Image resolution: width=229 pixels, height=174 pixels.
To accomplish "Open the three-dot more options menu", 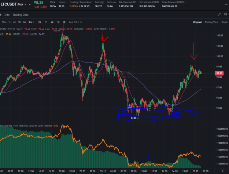I will [x=226, y=4].
